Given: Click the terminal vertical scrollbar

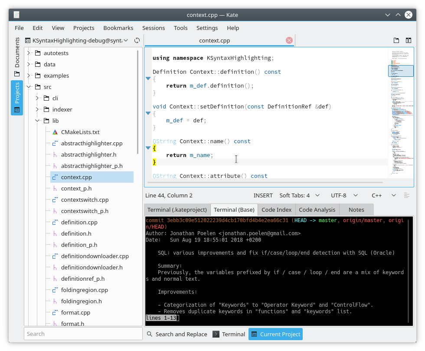Looking at the screenshot, I should point(408,271).
